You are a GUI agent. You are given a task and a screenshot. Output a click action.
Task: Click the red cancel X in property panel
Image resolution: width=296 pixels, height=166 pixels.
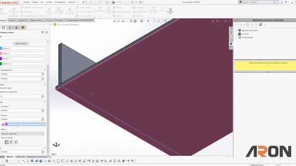point(1,36)
